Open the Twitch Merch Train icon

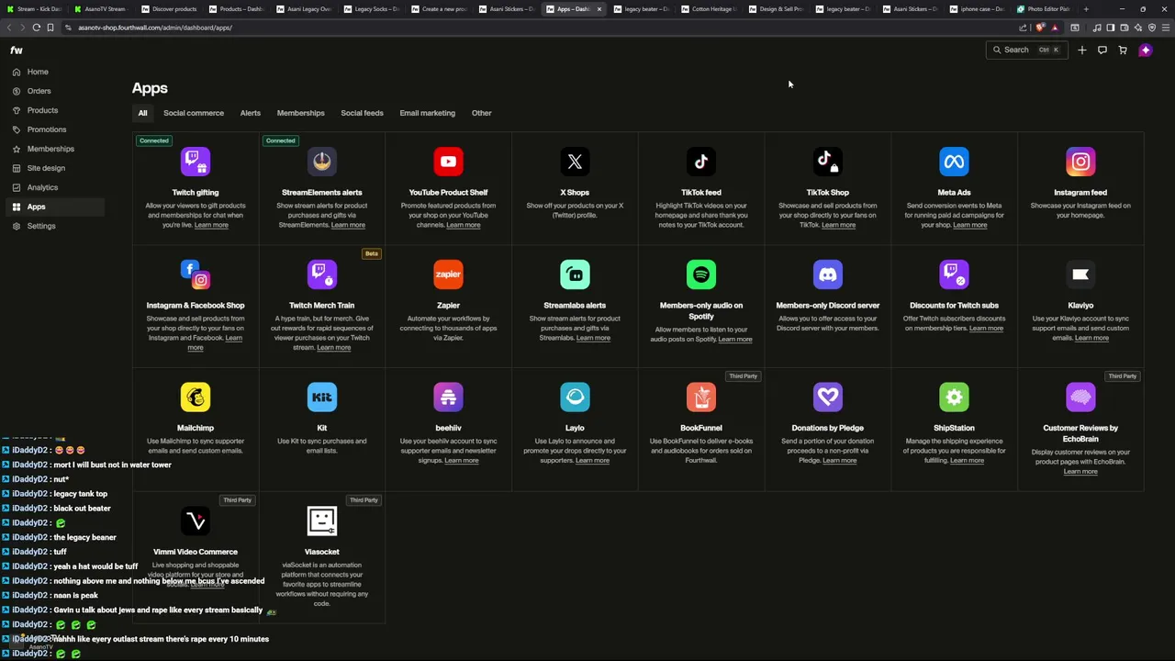point(322,274)
